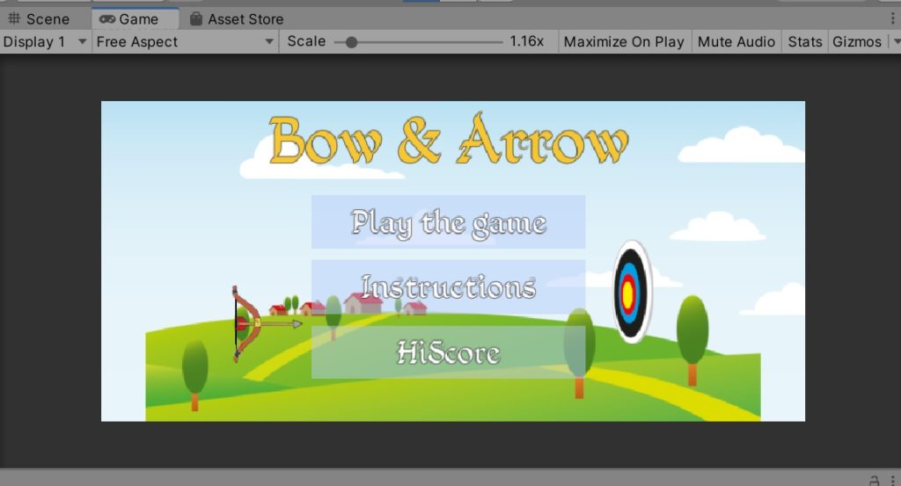Toggle Gizmos in Game view
Image resolution: width=901 pixels, height=486 pixels.
(857, 42)
